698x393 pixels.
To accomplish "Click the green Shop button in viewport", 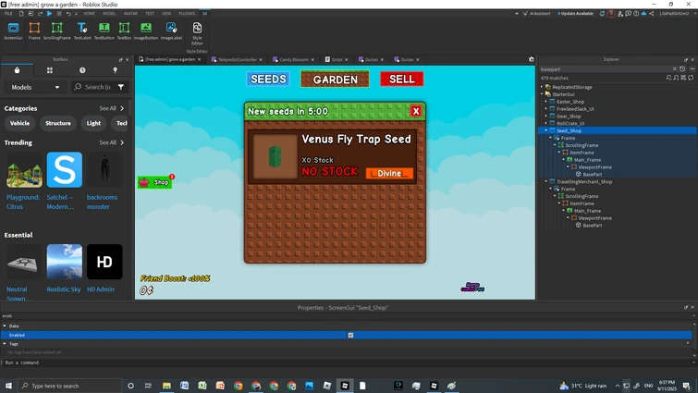I will [x=155, y=182].
